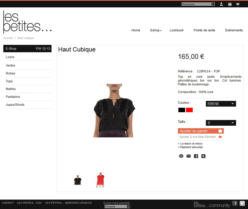Go to the Lookbook menu item
Image resolution: width=248 pixels, height=209 pixels.
tap(177, 30)
